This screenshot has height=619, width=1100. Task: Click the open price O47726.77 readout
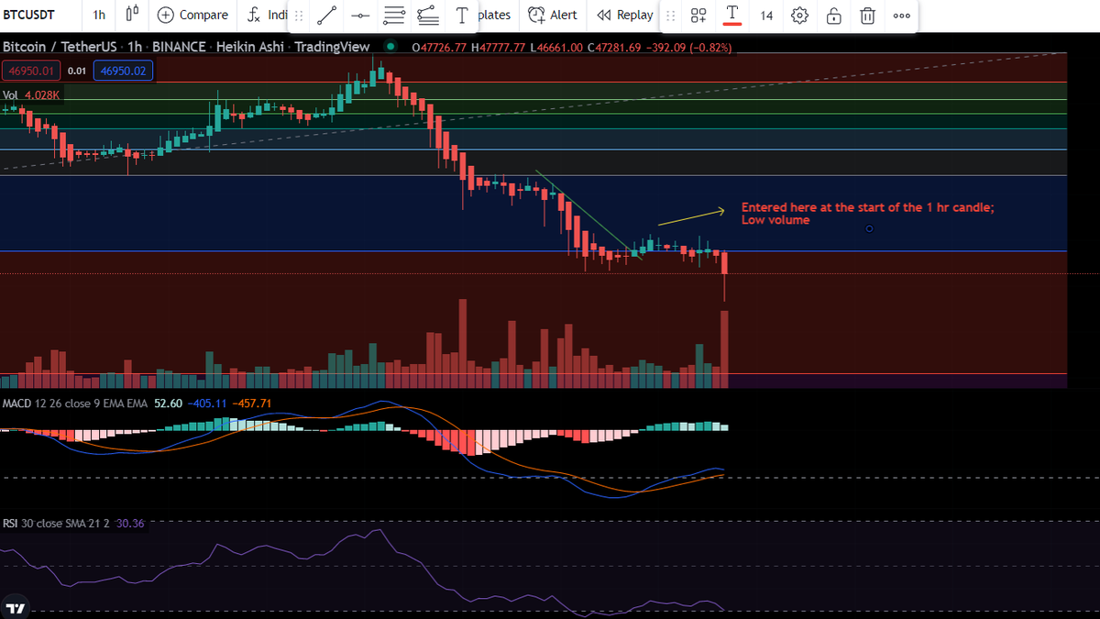tap(439, 47)
